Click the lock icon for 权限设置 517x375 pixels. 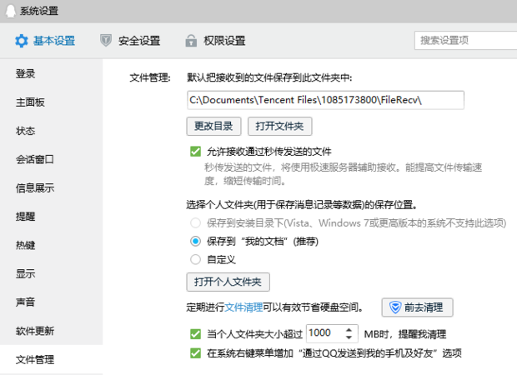[191, 41]
